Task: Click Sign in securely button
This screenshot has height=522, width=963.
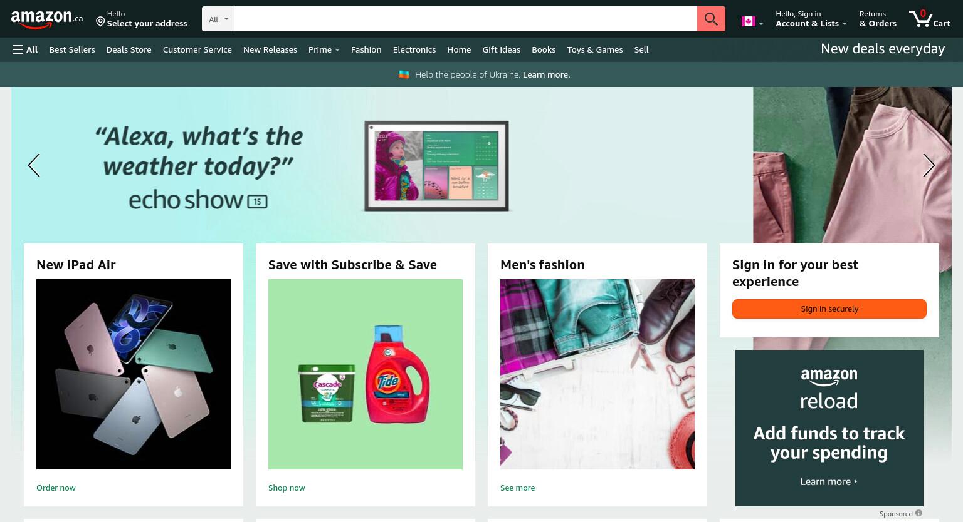Action: tap(829, 309)
